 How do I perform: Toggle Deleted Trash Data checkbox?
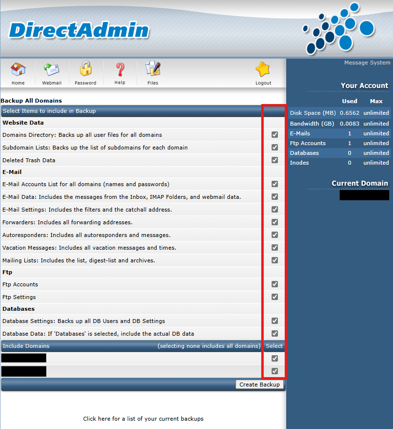(x=275, y=160)
